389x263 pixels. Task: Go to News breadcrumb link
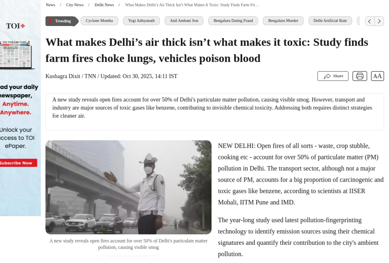(x=50, y=5)
